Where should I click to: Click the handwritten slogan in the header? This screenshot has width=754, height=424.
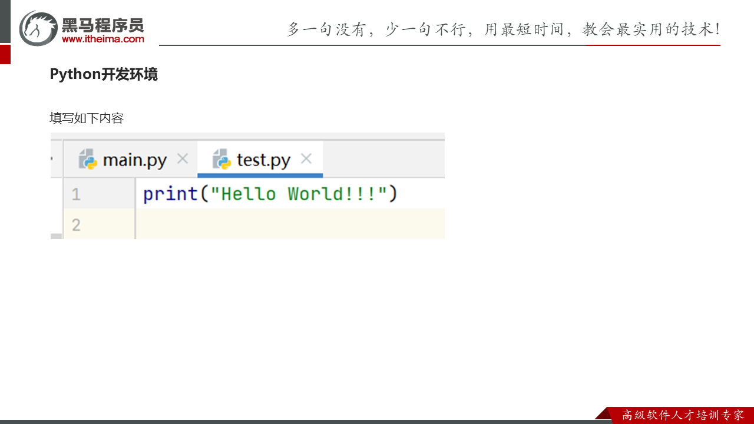502,29
